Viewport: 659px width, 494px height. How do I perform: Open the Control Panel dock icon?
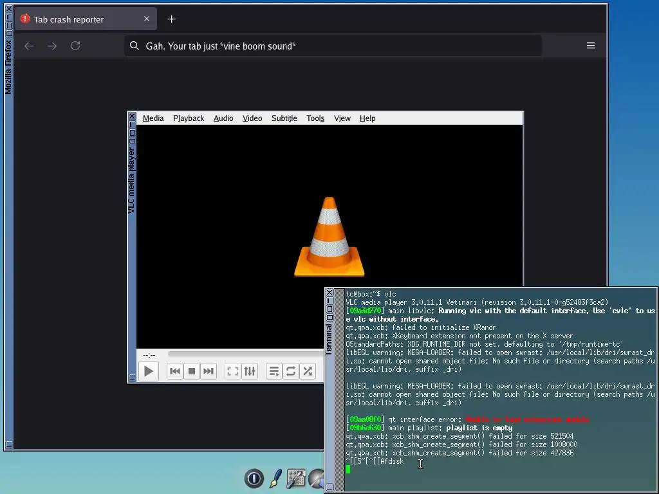pos(296,479)
